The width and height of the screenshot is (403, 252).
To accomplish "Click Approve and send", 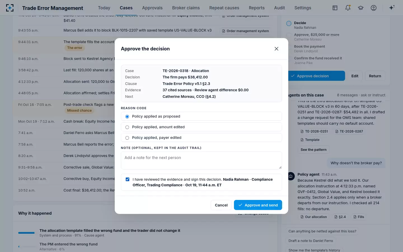I will [258, 205].
